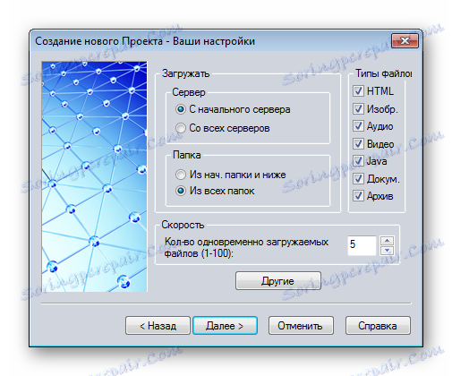Click the network wizard side image
Image resolution: width=452 pixels, height=376 pixels.
(x=94, y=176)
